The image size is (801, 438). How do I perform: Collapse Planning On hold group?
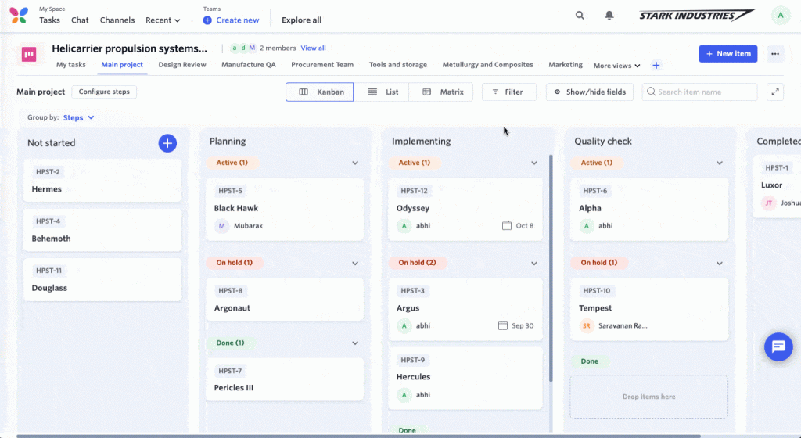[x=355, y=263]
